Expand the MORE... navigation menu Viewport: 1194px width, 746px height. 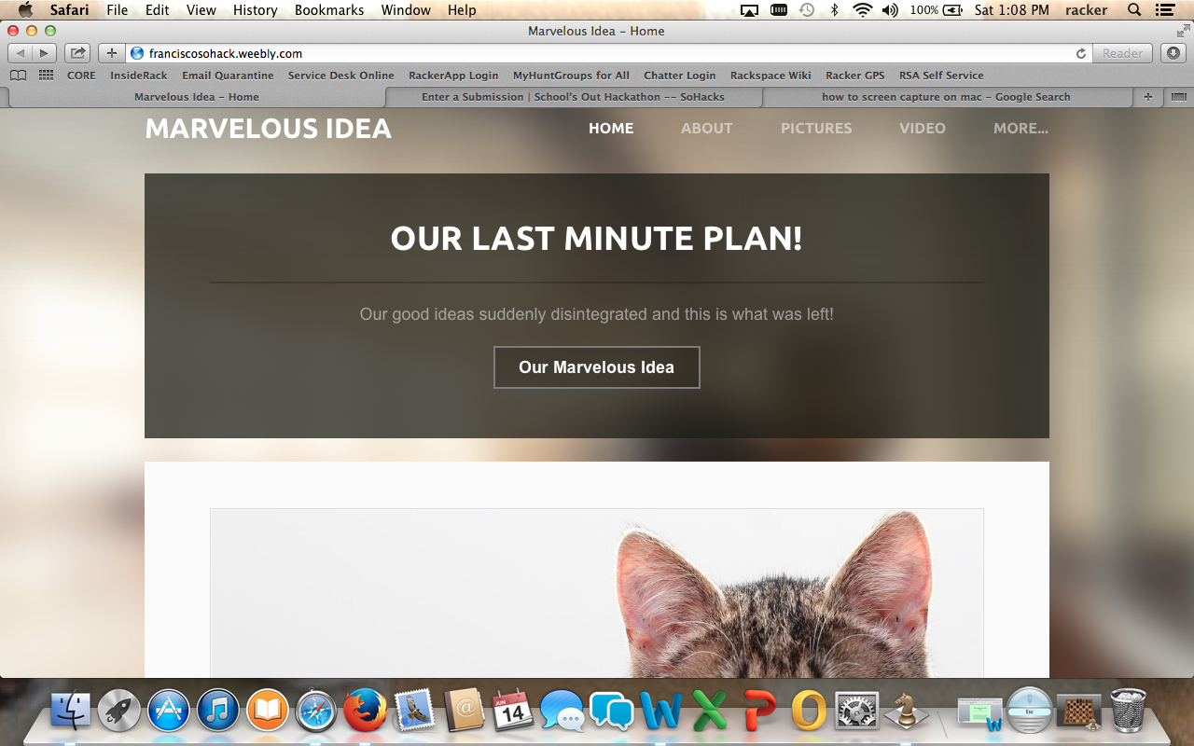click(x=1020, y=129)
